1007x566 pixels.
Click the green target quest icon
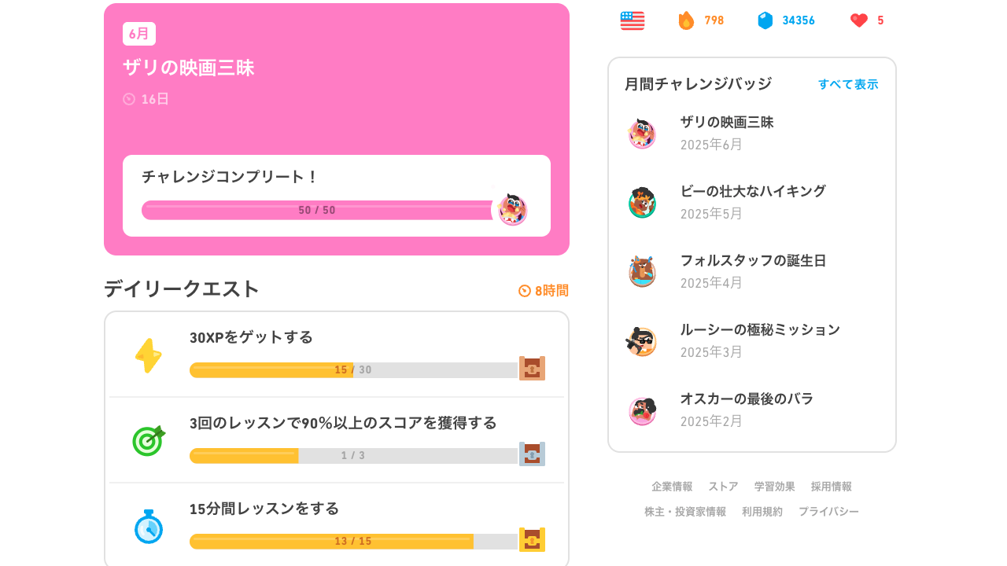pos(148,440)
